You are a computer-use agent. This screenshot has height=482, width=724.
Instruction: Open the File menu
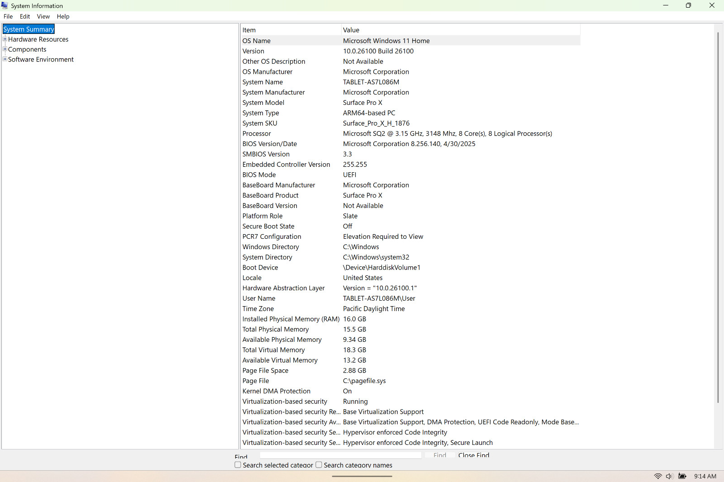coord(8,16)
